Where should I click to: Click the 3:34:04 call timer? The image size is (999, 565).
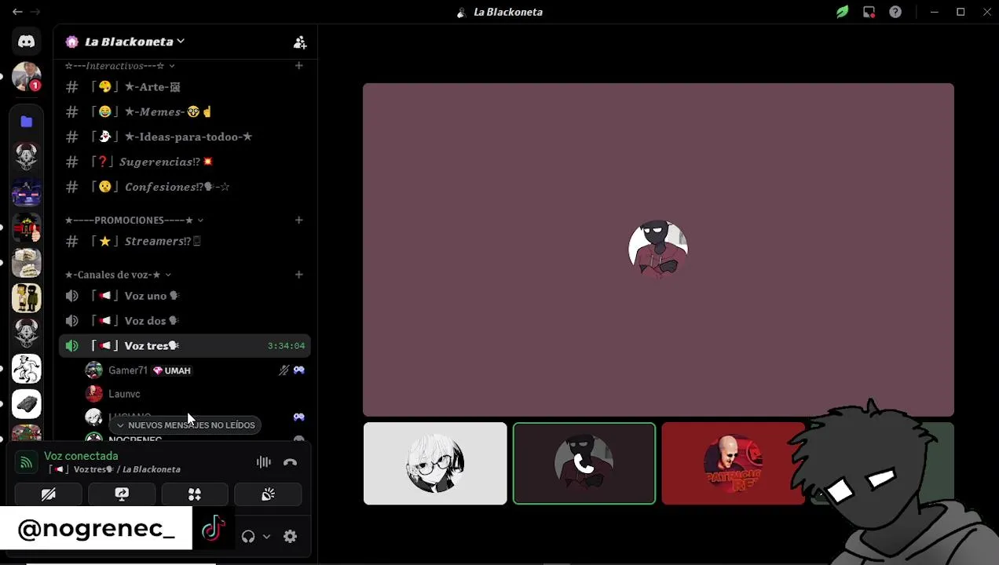point(286,346)
